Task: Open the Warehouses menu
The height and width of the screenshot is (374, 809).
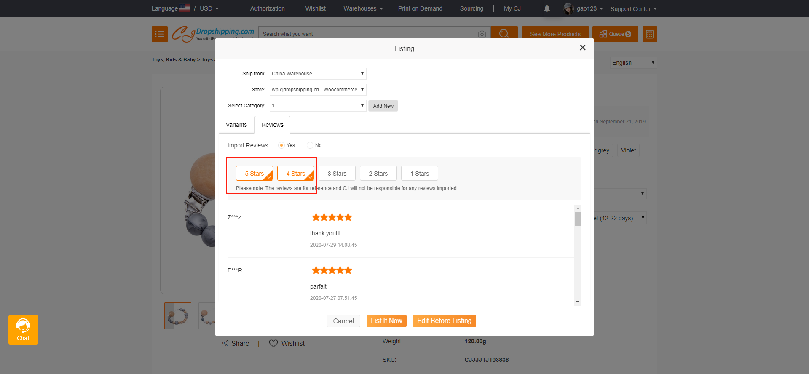Action: coord(363,8)
